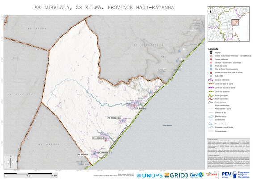
Task: Click the CS LUSALALA map label
Action: tap(98, 138)
